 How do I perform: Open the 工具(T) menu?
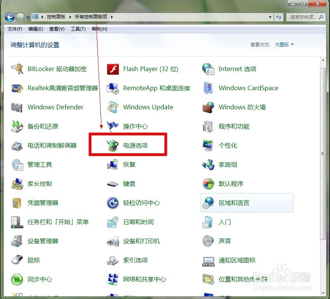click(x=78, y=29)
